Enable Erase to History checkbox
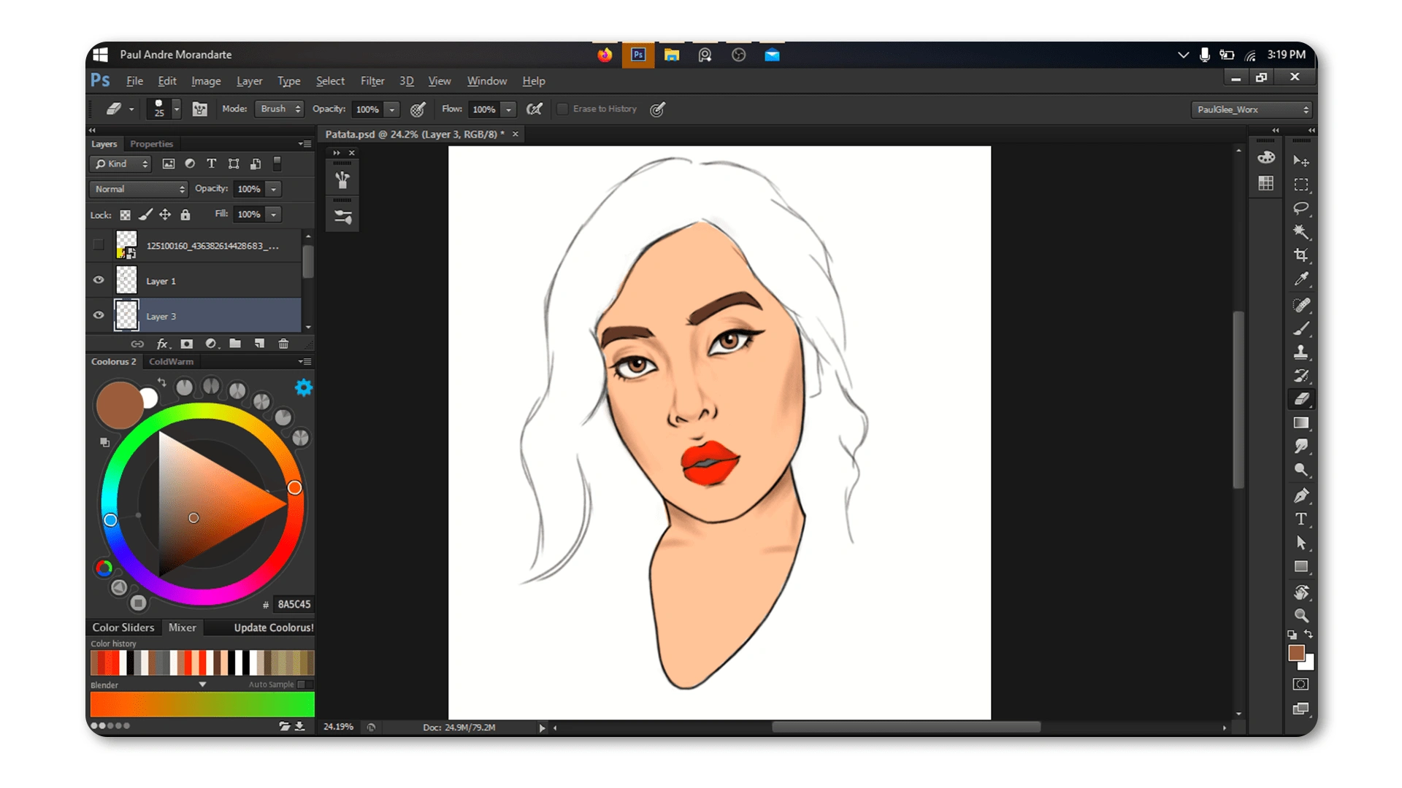Screen dimensions: 1402x788 [563, 109]
